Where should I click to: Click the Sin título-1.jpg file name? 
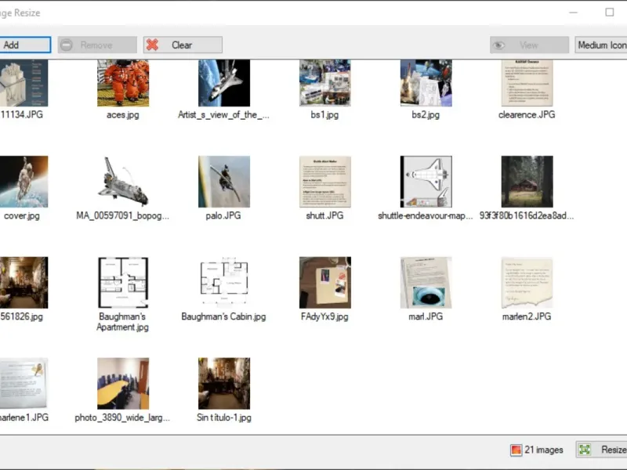point(224,418)
